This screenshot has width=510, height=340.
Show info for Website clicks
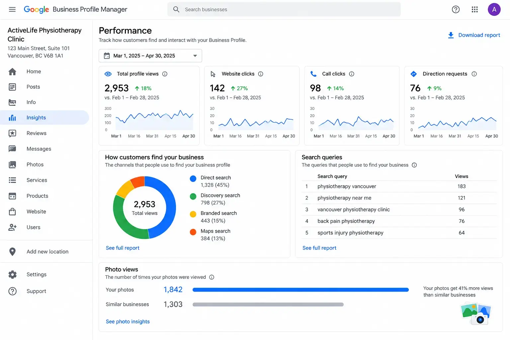tap(261, 74)
